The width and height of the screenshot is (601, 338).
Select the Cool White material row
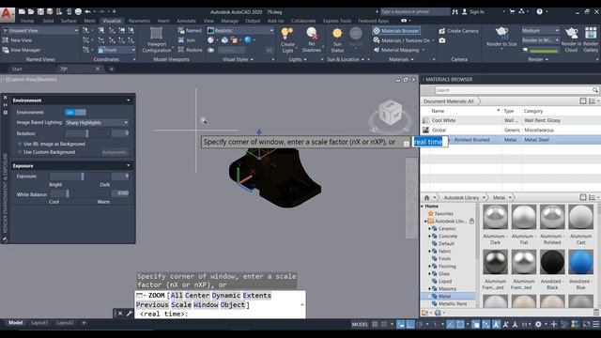[511, 120]
